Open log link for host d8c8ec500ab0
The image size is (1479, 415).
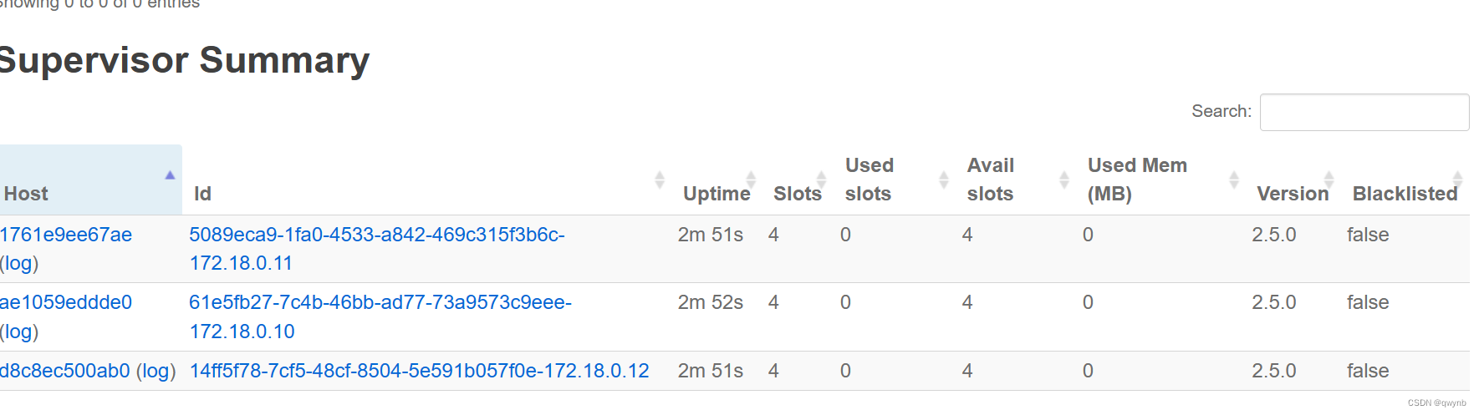pos(156,371)
